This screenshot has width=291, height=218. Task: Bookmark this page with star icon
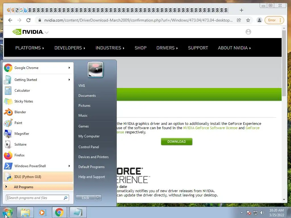[x=248, y=20]
